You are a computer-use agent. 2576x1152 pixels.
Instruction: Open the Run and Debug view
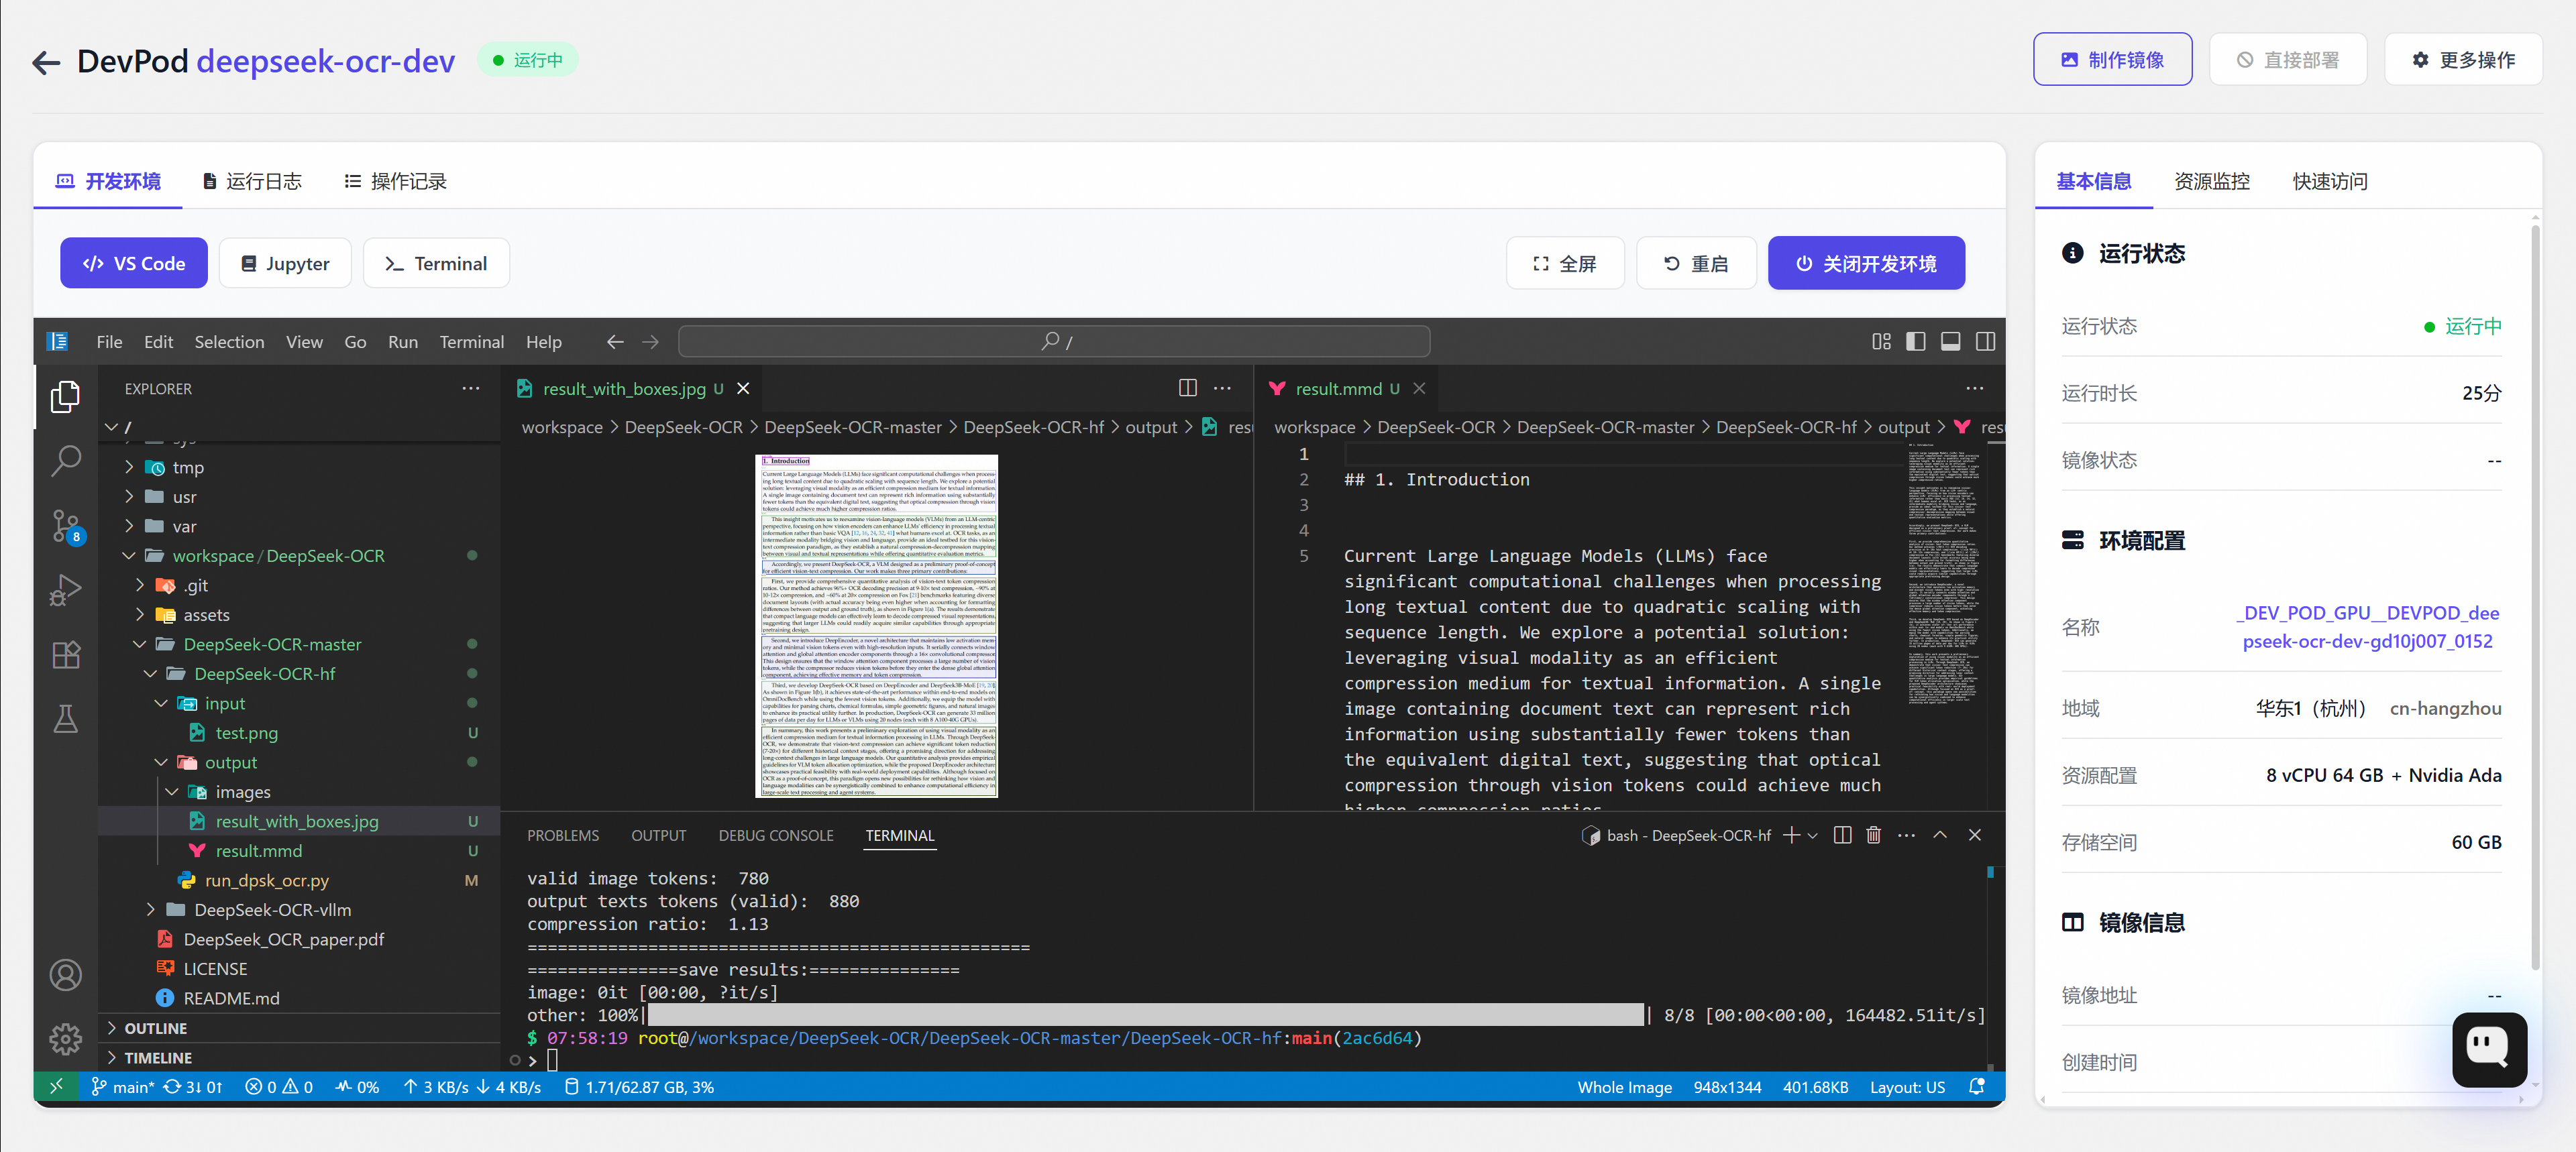pyautogui.click(x=66, y=590)
